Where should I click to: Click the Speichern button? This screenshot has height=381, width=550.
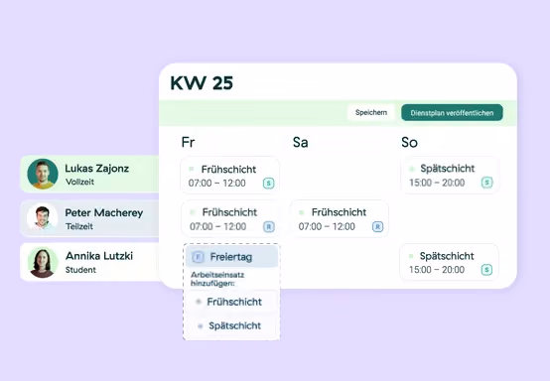[371, 112]
